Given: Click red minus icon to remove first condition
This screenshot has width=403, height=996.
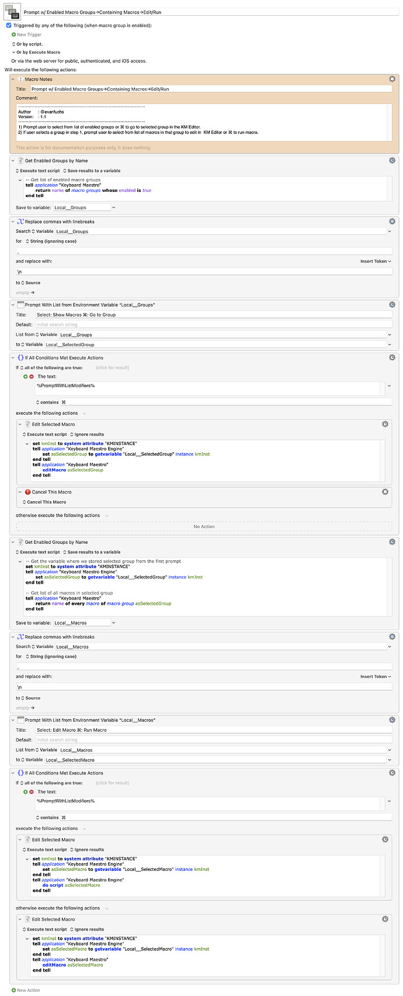Looking at the screenshot, I should click(32, 377).
